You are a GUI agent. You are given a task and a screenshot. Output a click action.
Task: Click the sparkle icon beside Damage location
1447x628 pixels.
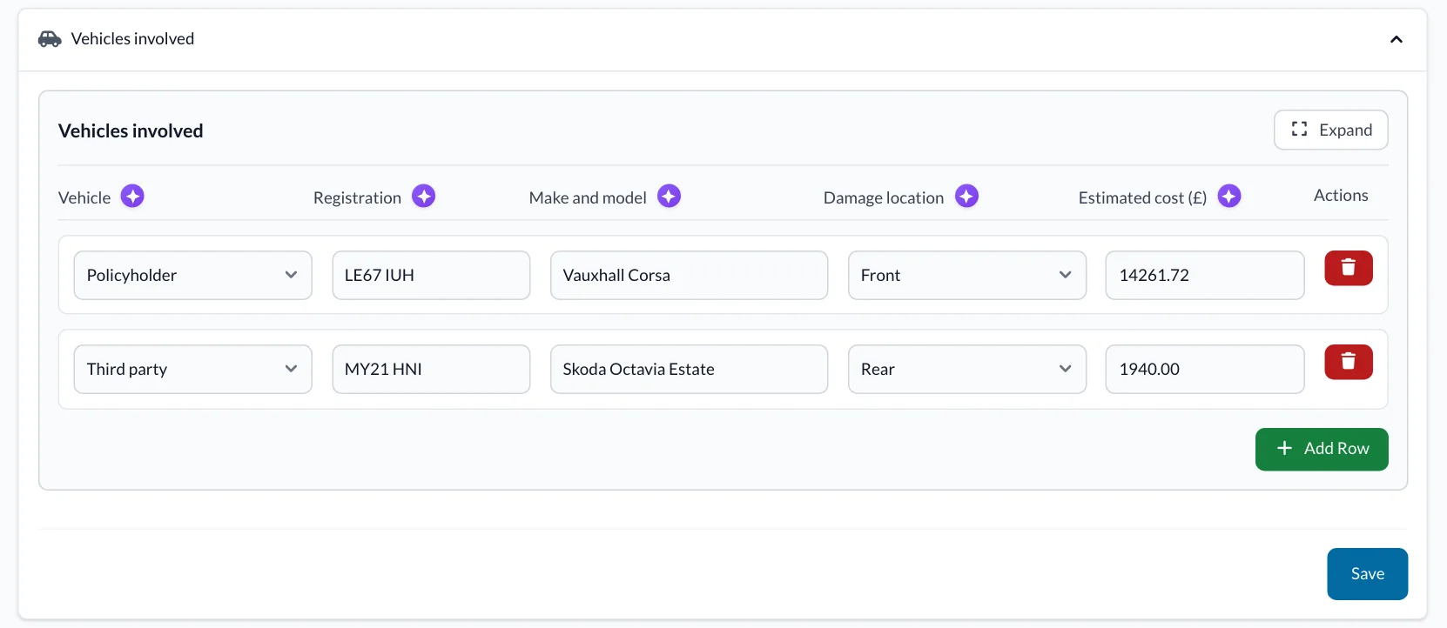click(x=966, y=197)
